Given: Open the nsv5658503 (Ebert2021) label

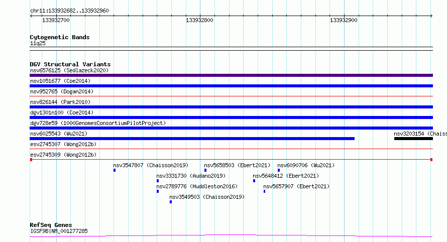Looking at the screenshot, I should click(x=237, y=165).
